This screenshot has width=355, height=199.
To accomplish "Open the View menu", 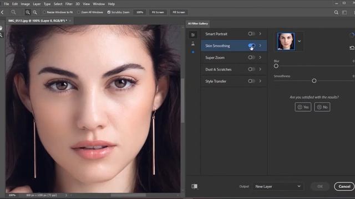I will pyautogui.click(x=87, y=4).
